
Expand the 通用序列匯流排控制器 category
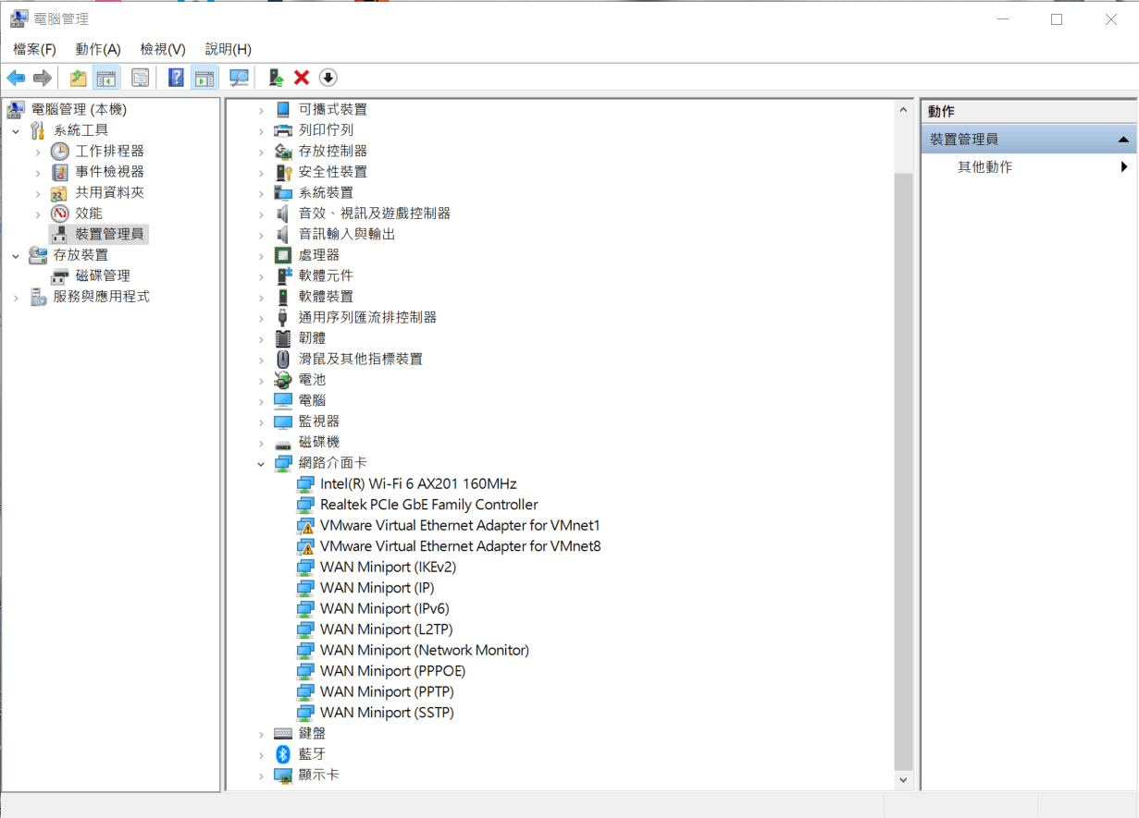[260, 316]
